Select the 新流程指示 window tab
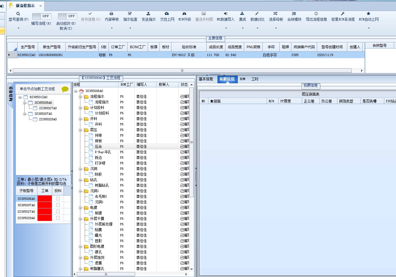This screenshot has height=277, width=396. [25, 6]
